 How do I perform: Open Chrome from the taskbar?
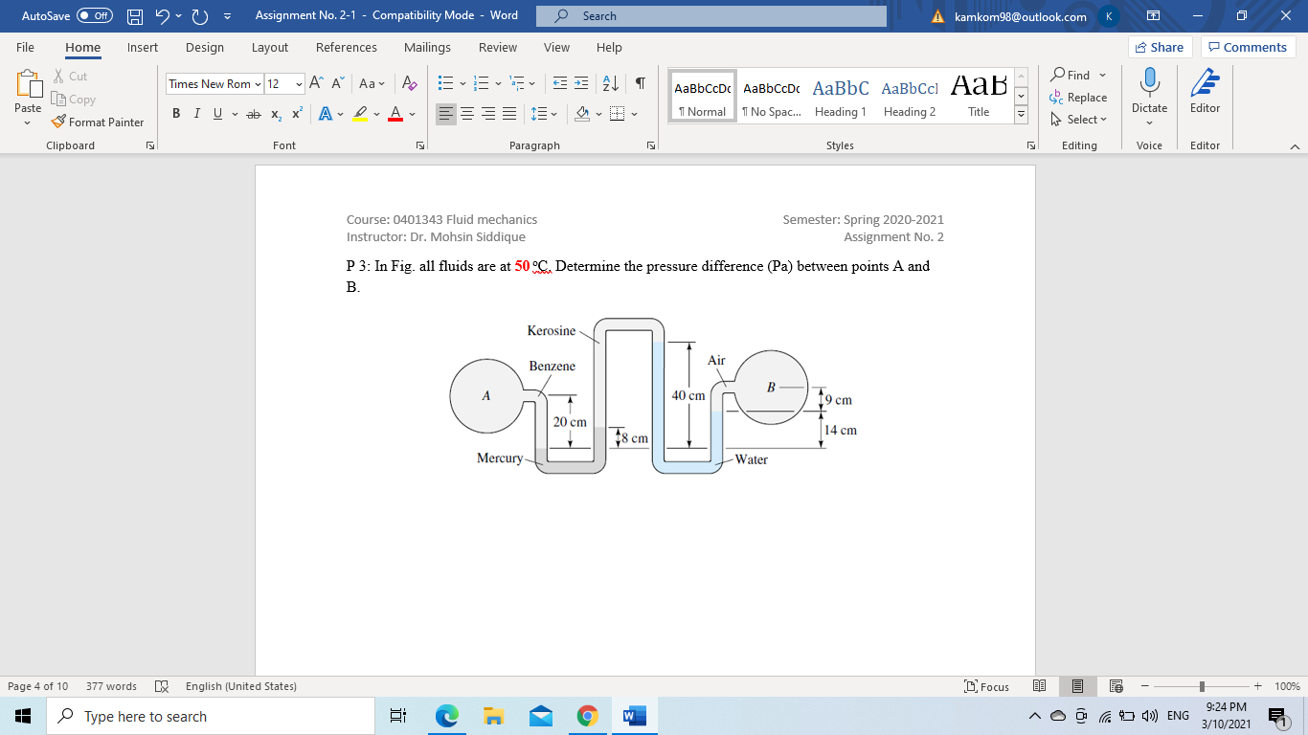[587, 715]
